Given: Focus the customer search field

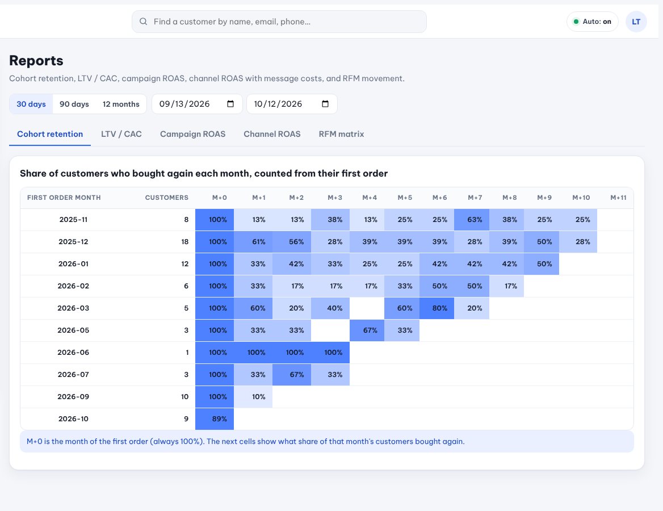Looking at the screenshot, I should coord(279,22).
